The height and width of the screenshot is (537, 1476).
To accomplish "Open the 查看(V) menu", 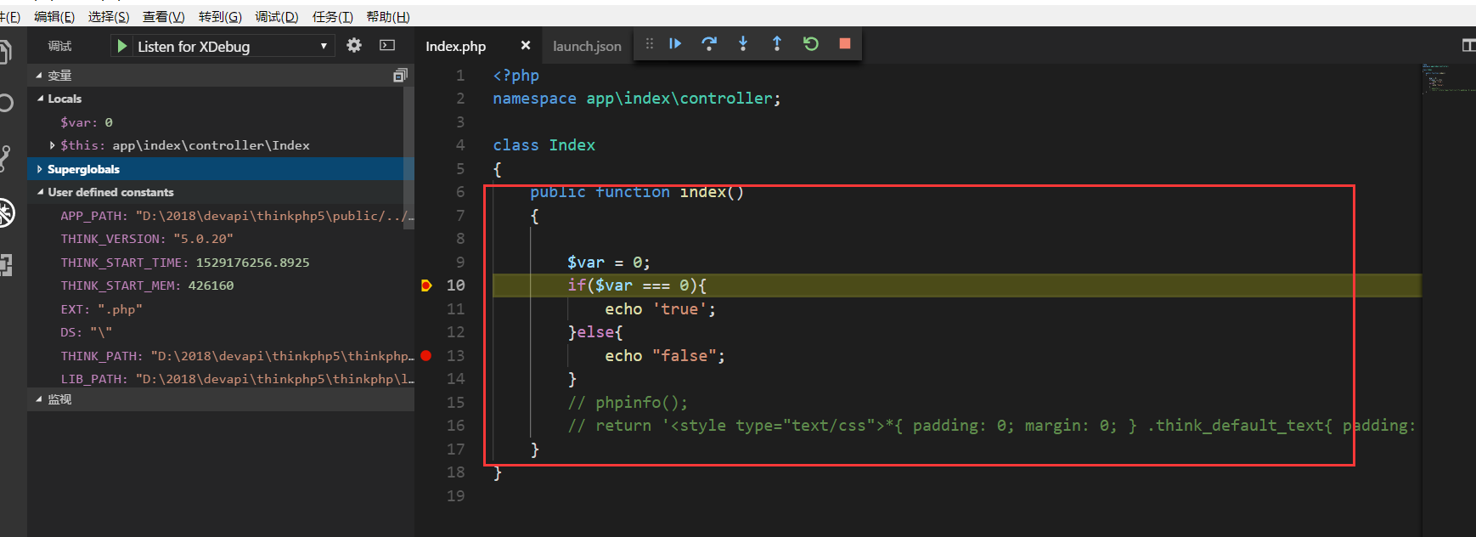I will (x=163, y=17).
